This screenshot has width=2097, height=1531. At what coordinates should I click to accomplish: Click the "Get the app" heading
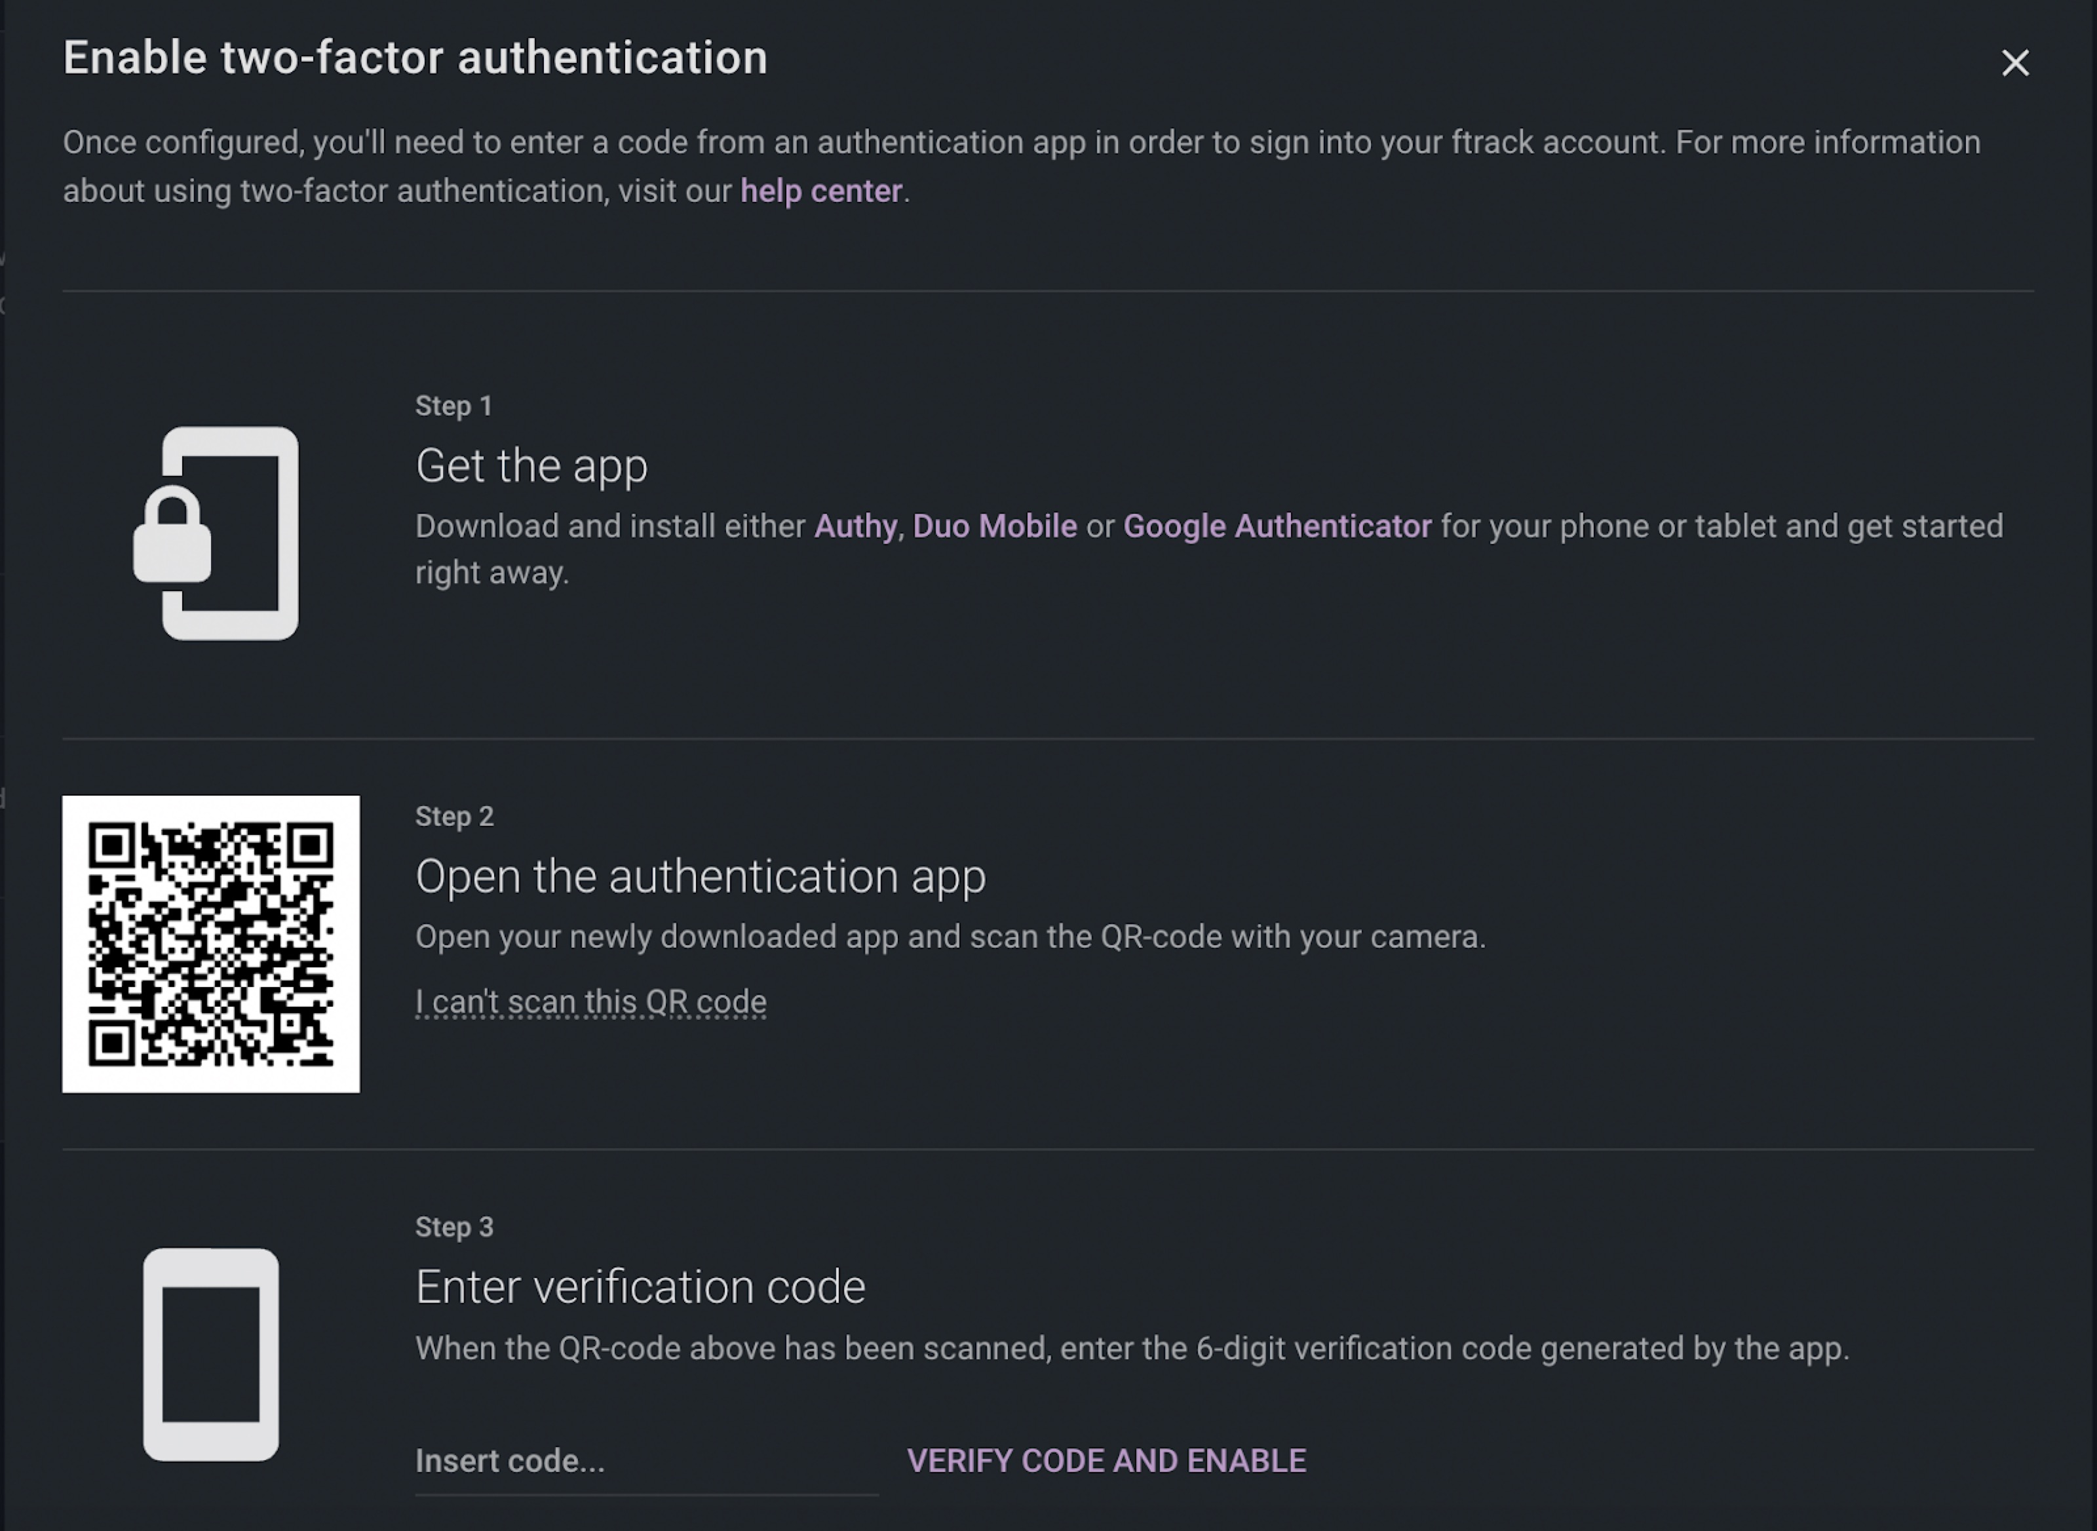(x=531, y=465)
